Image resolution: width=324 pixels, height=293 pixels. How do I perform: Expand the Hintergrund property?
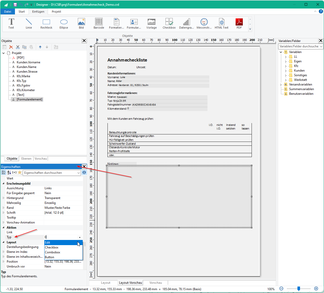tap(3, 198)
